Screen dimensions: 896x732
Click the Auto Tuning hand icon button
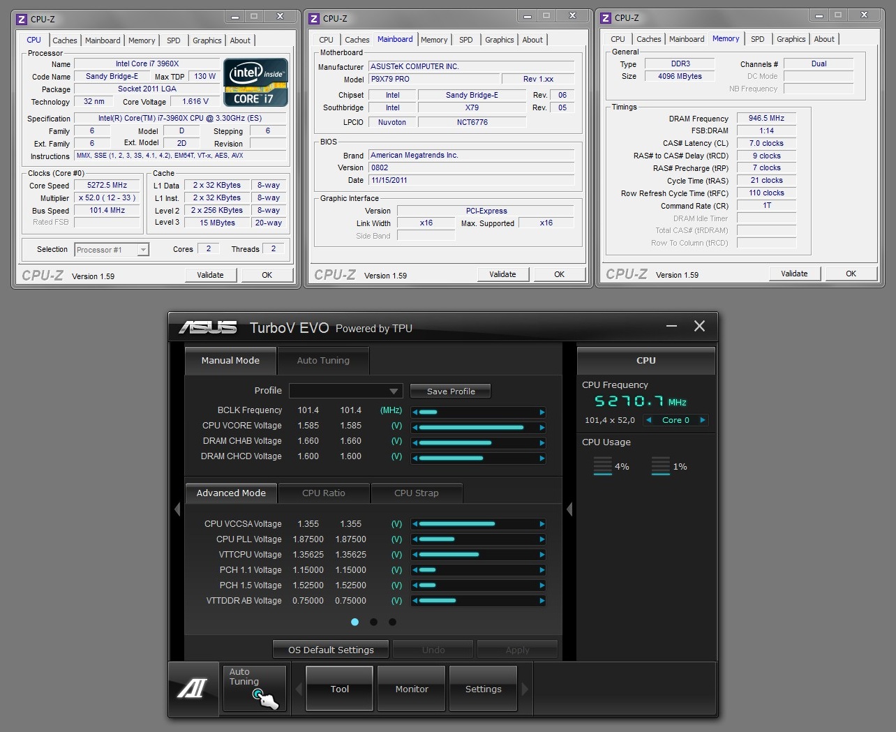coord(255,688)
